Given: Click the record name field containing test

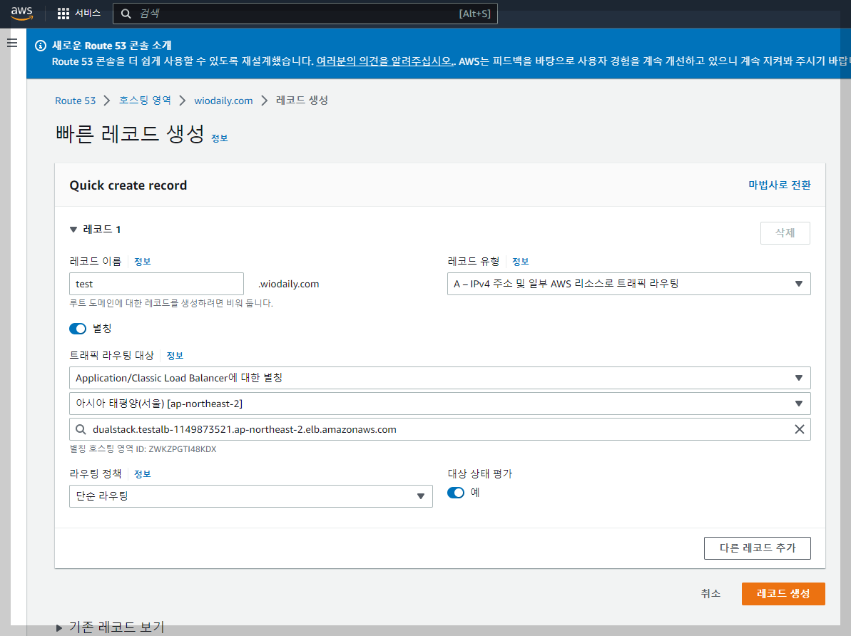Looking at the screenshot, I should 156,284.
